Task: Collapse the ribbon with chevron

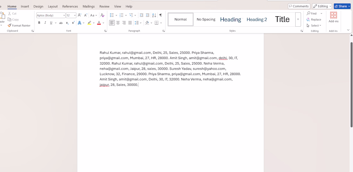Action: [x=348, y=30]
